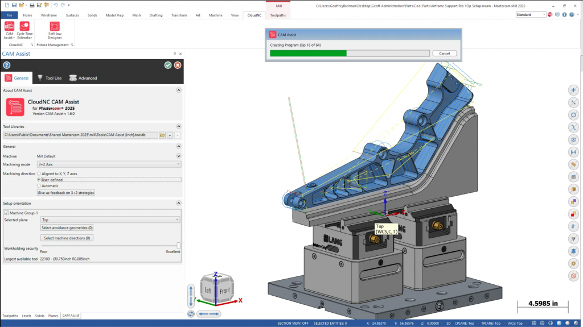This screenshot has width=583, height=327.
Task: Click the Front face of the view cube
Action: 224,291
